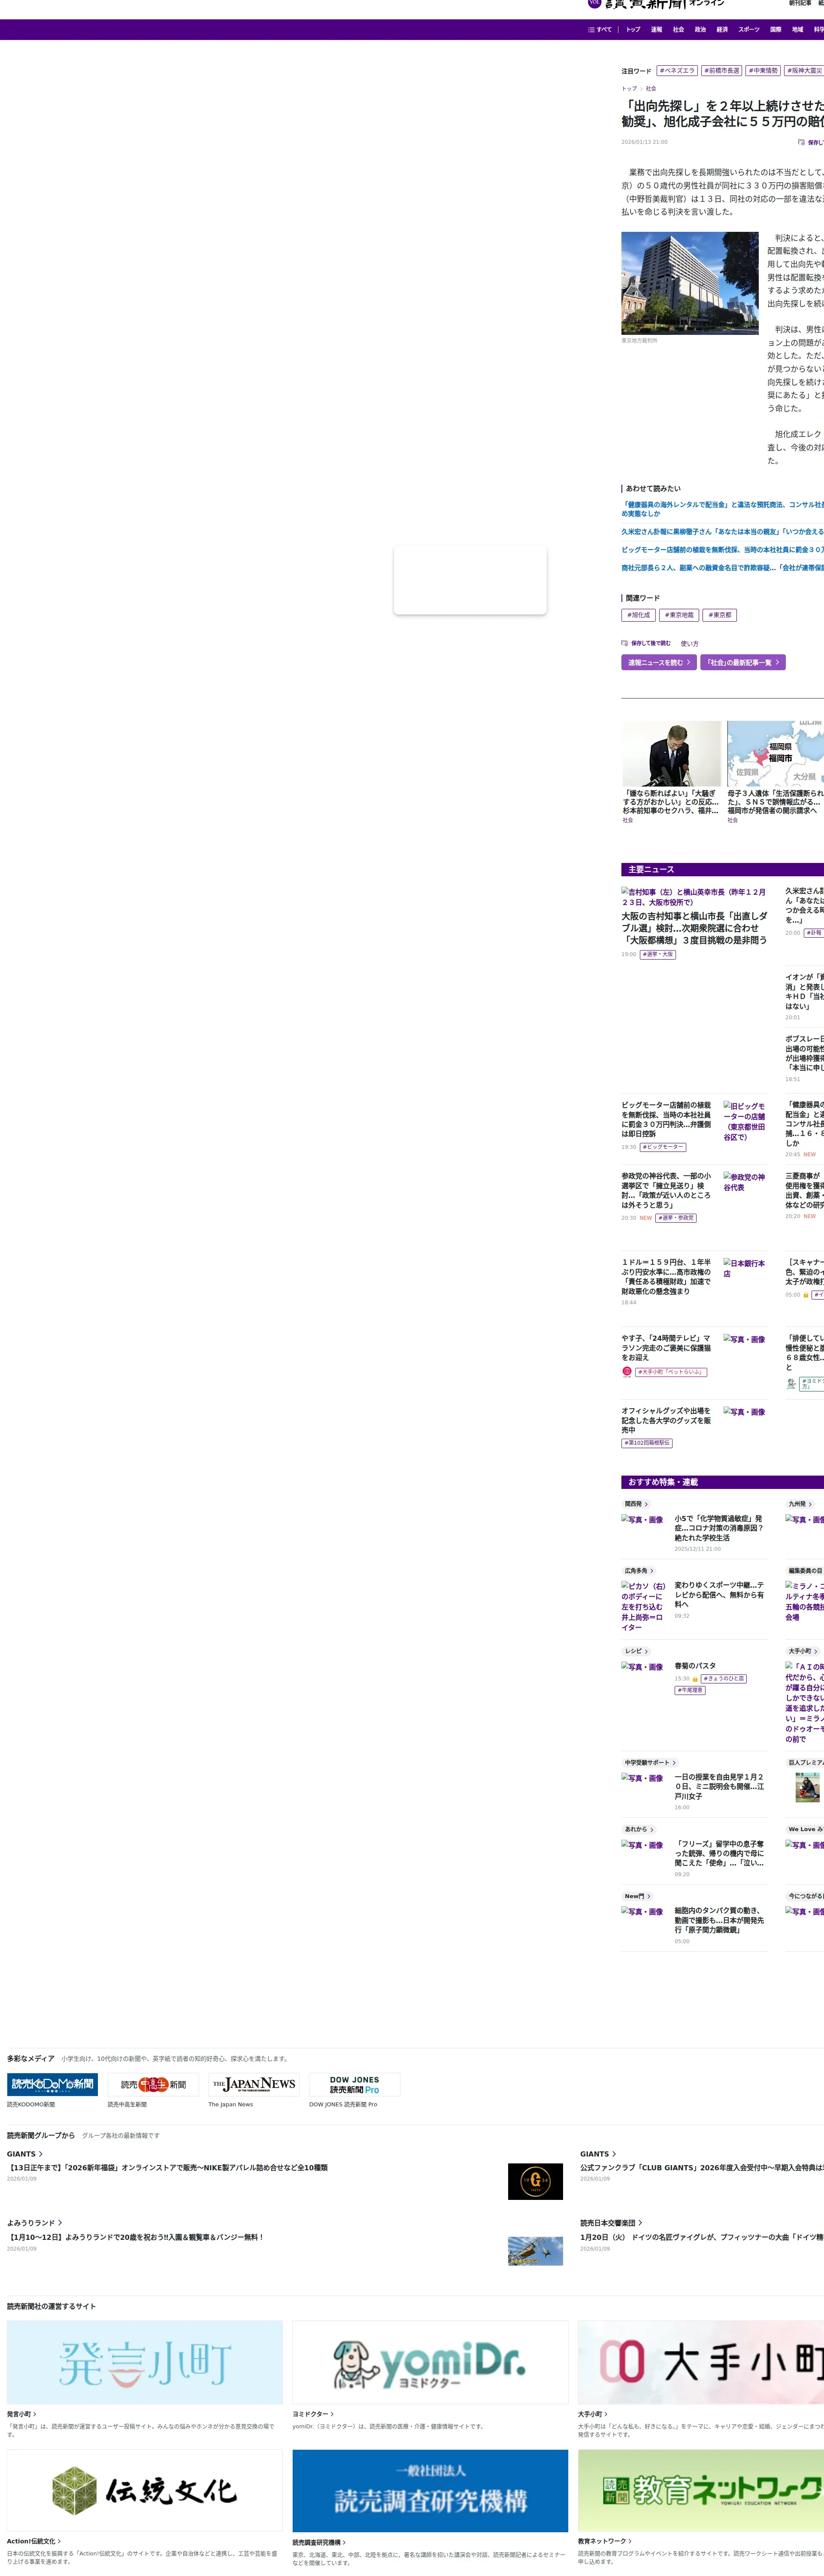824x2576 pixels.
Task: Expand the 関西発 section chevron
Action: point(646,1504)
